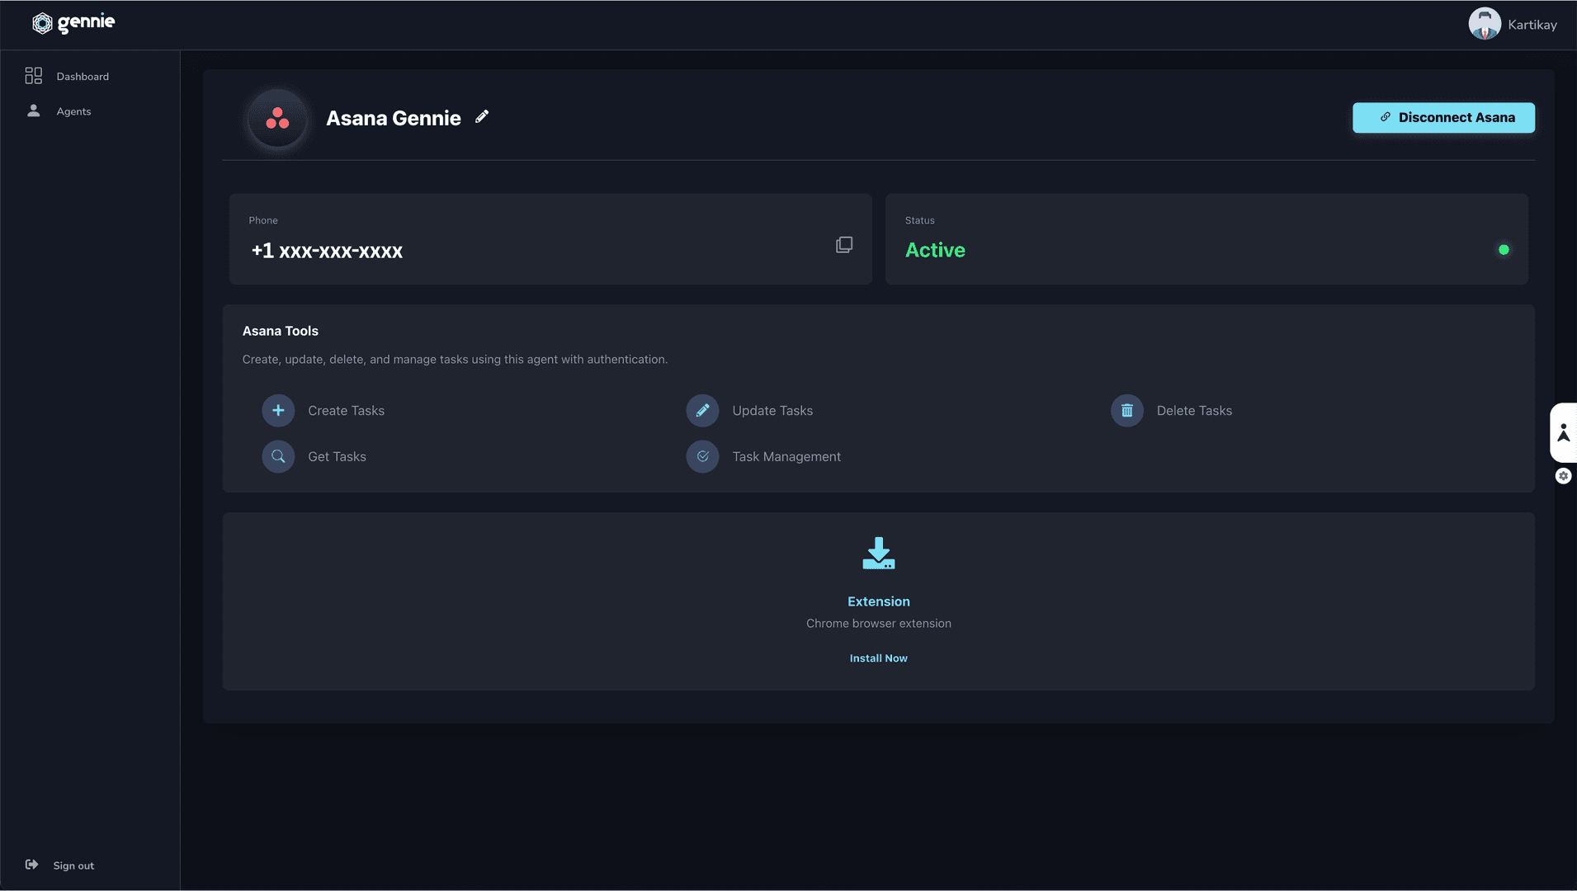Select Agents in the sidebar
Screen dimensions: 1577x891
click(x=73, y=111)
